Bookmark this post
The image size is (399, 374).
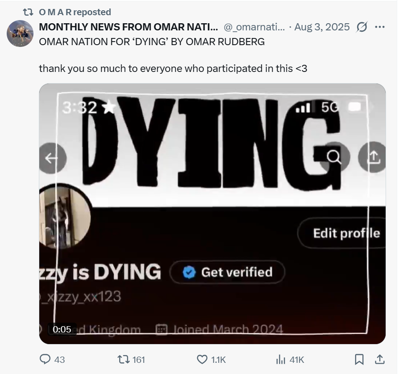pyautogui.click(x=359, y=359)
